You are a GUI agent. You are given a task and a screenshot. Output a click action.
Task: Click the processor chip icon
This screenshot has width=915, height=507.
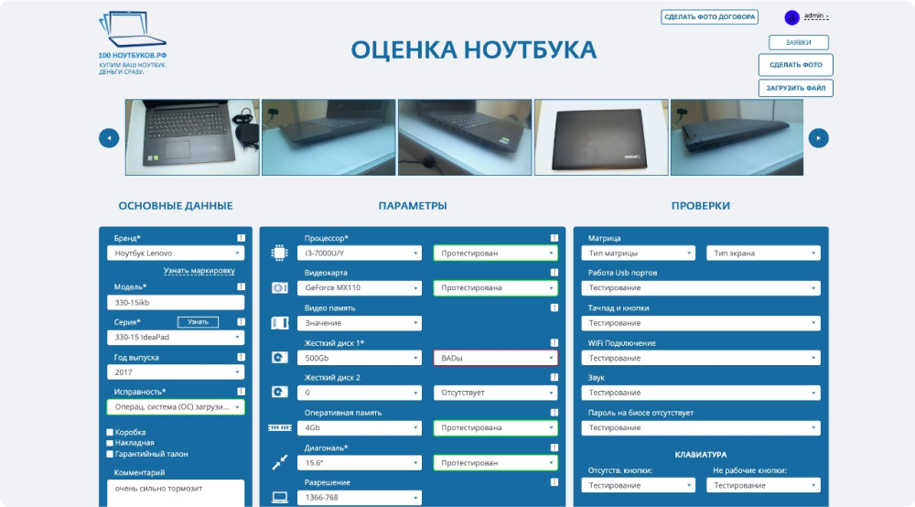pos(280,253)
